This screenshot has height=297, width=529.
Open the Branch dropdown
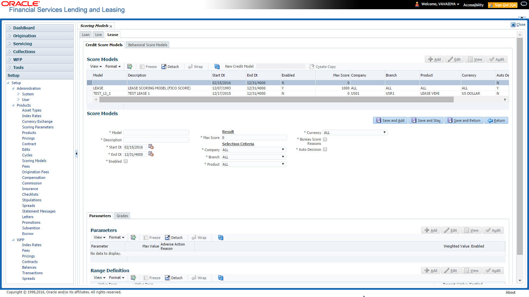click(253, 157)
